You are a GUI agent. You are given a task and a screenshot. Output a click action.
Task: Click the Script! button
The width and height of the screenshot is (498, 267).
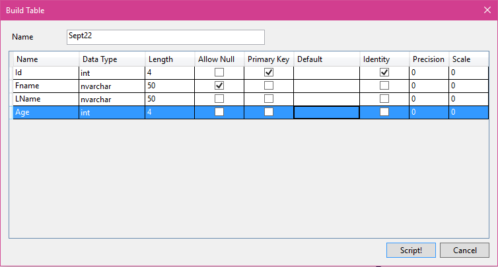coord(411,251)
